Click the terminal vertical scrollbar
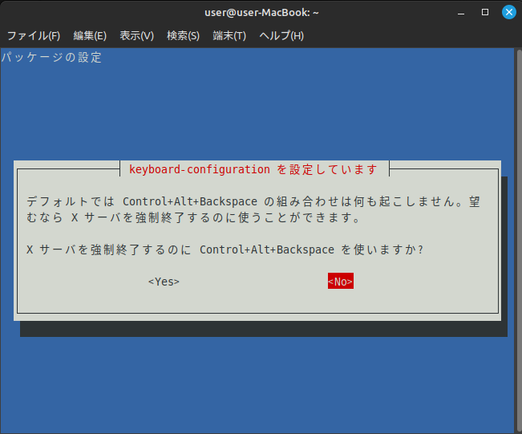 (x=519, y=241)
